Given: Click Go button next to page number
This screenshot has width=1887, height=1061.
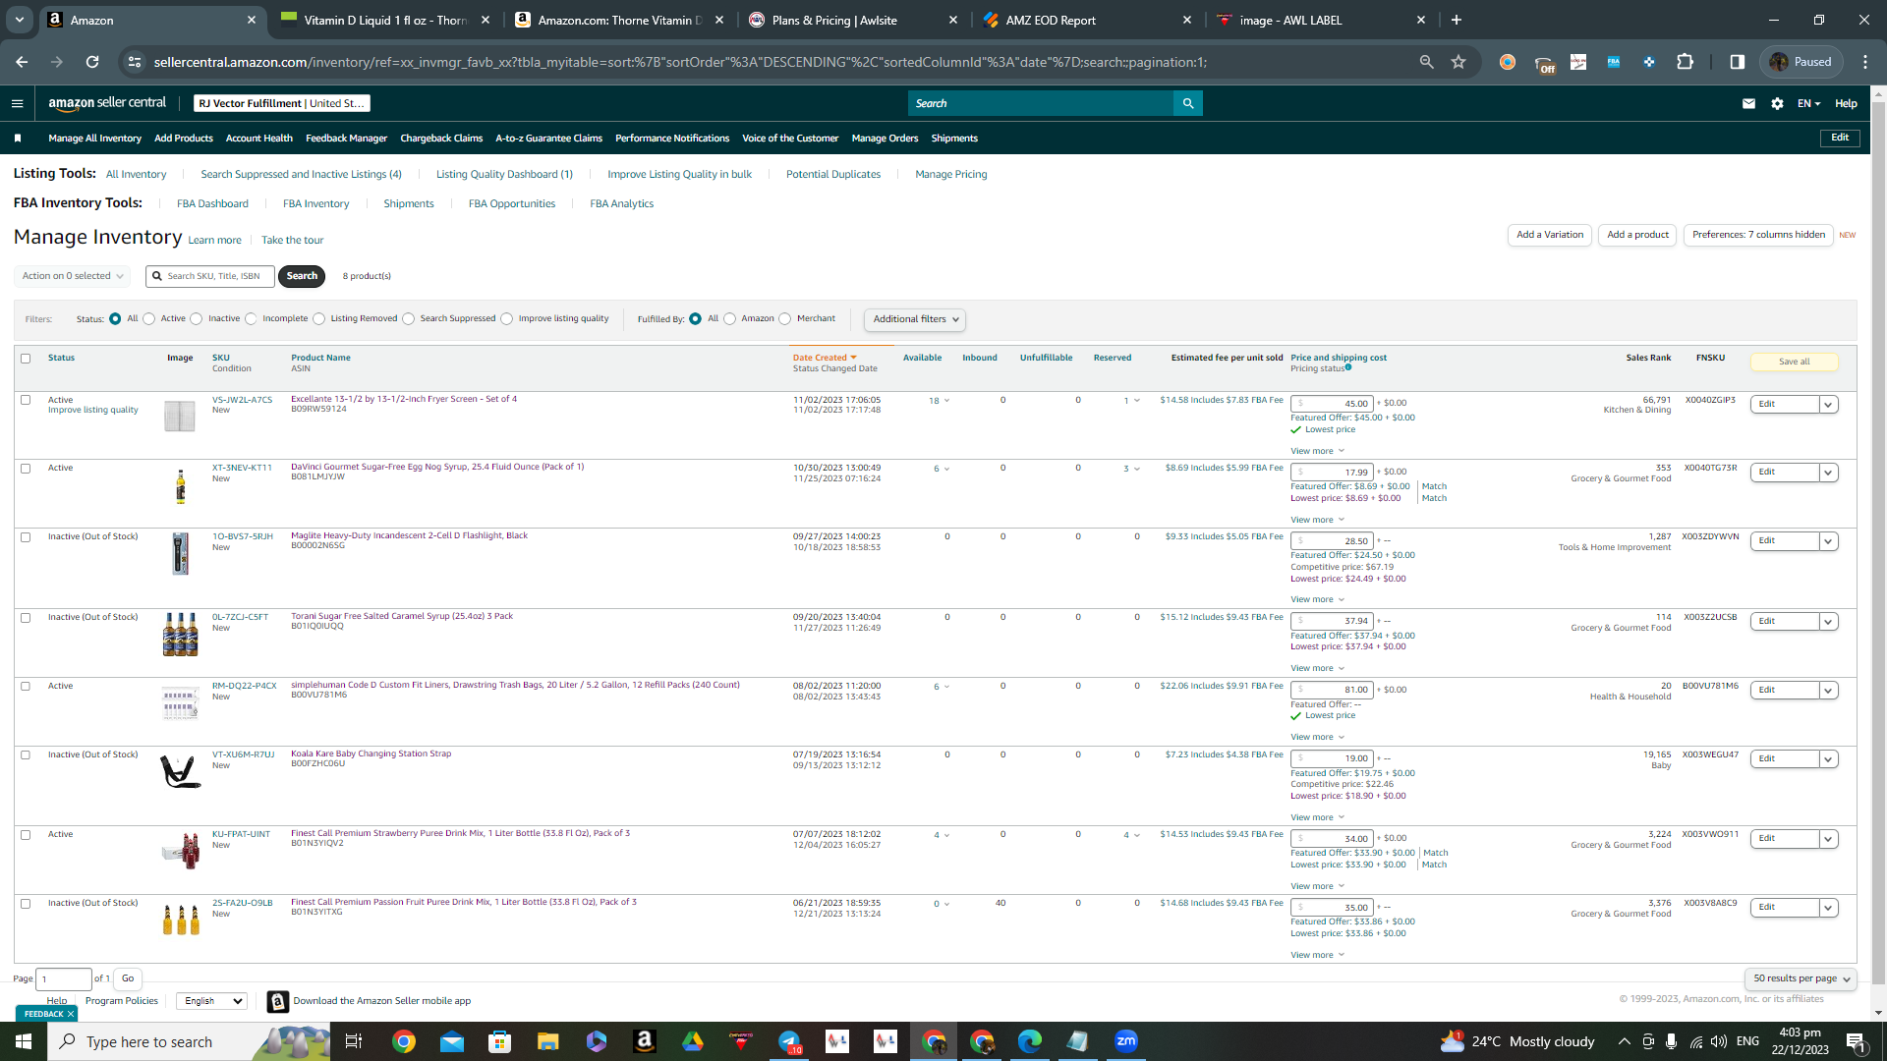Looking at the screenshot, I should click(x=128, y=978).
